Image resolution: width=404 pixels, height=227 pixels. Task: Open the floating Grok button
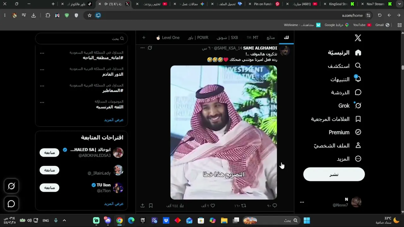click(11, 186)
